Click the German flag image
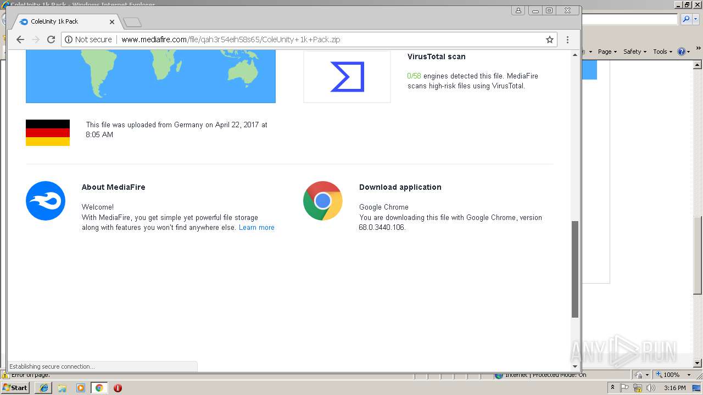The width and height of the screenshot is (703, 395). [x=48, y=133]
